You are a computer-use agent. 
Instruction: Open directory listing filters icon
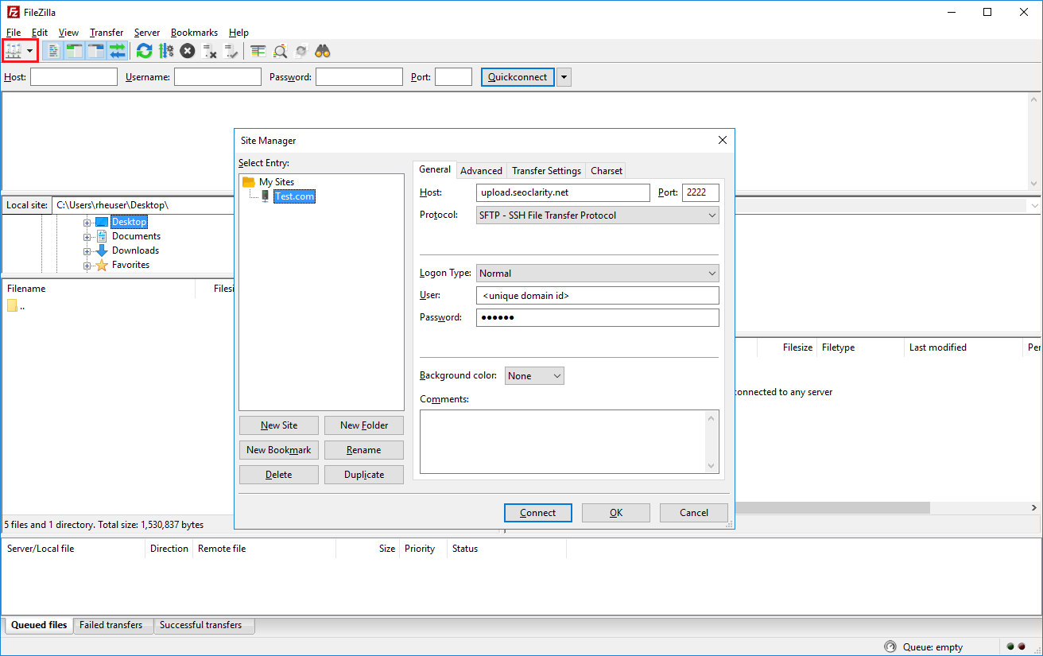click(258, 52)
